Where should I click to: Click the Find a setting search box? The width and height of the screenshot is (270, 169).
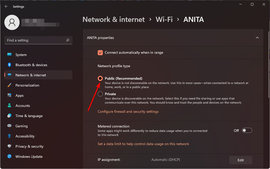pyautogui.click(x=36, y=40)
